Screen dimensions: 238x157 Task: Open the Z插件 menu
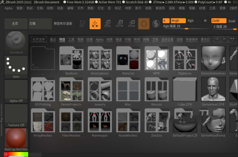(x=233, y=8)
